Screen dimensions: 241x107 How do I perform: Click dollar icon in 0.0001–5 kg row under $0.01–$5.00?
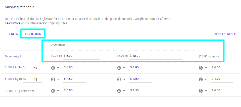pos(53,68)
